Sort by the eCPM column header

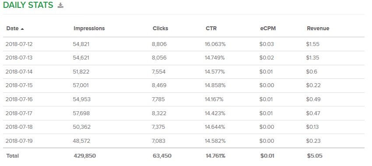[x=268, y=28]
